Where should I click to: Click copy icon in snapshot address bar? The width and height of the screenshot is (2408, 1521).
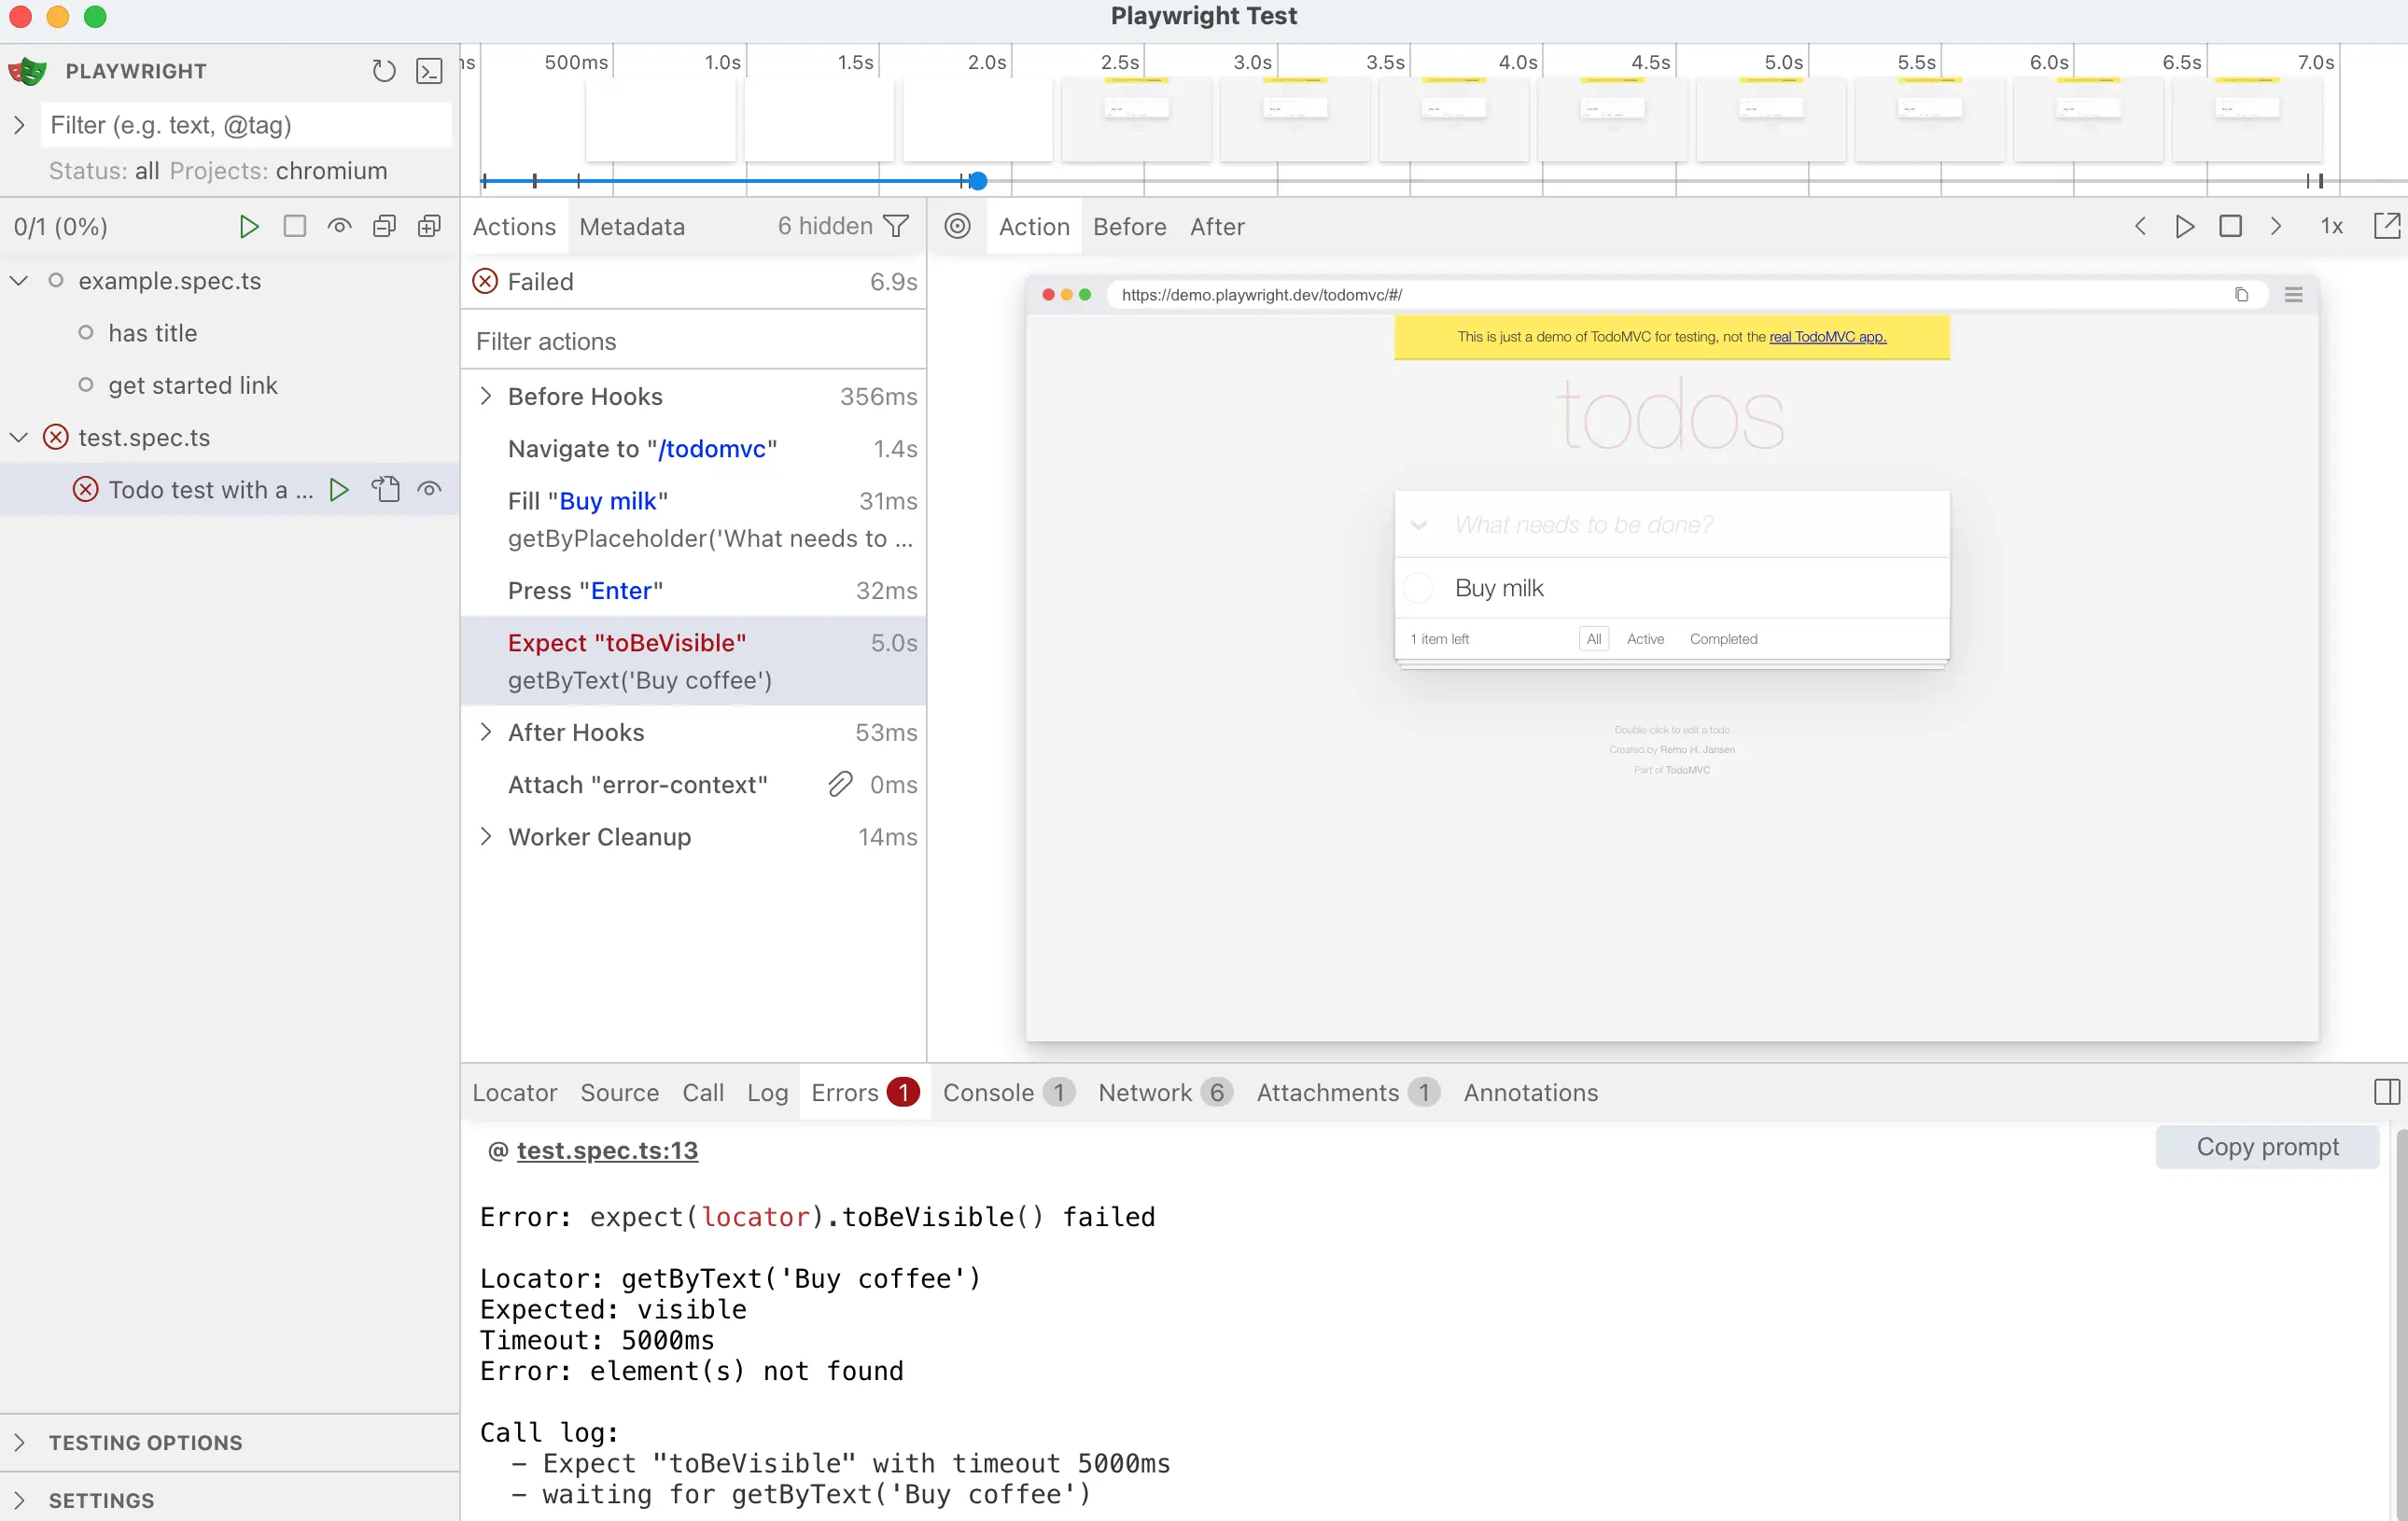click(x=2241, y=295)
